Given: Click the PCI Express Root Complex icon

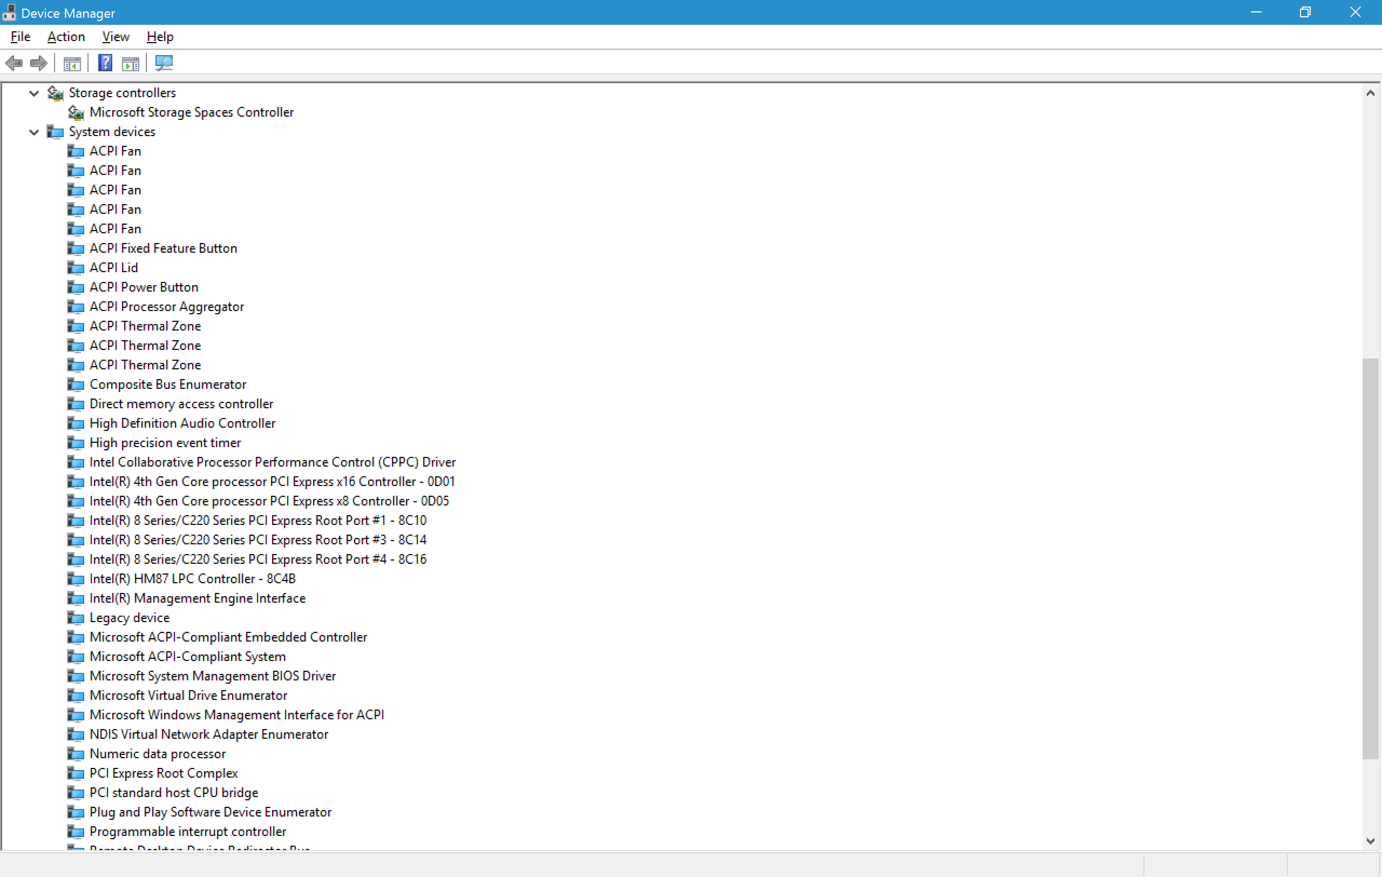Looking at the screenshot, I should coord(76,774).
